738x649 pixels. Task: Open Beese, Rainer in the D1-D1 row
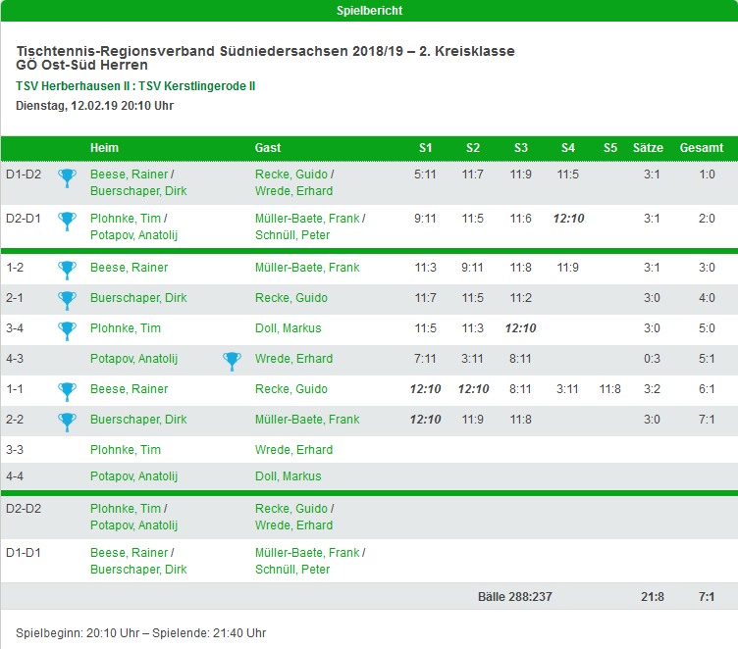pyautogui.click(x=129, y=553)
